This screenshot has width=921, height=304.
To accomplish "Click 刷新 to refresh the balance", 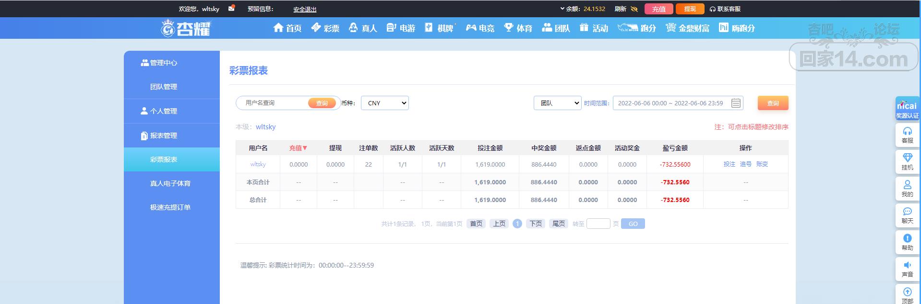I will tap(620, 9).
